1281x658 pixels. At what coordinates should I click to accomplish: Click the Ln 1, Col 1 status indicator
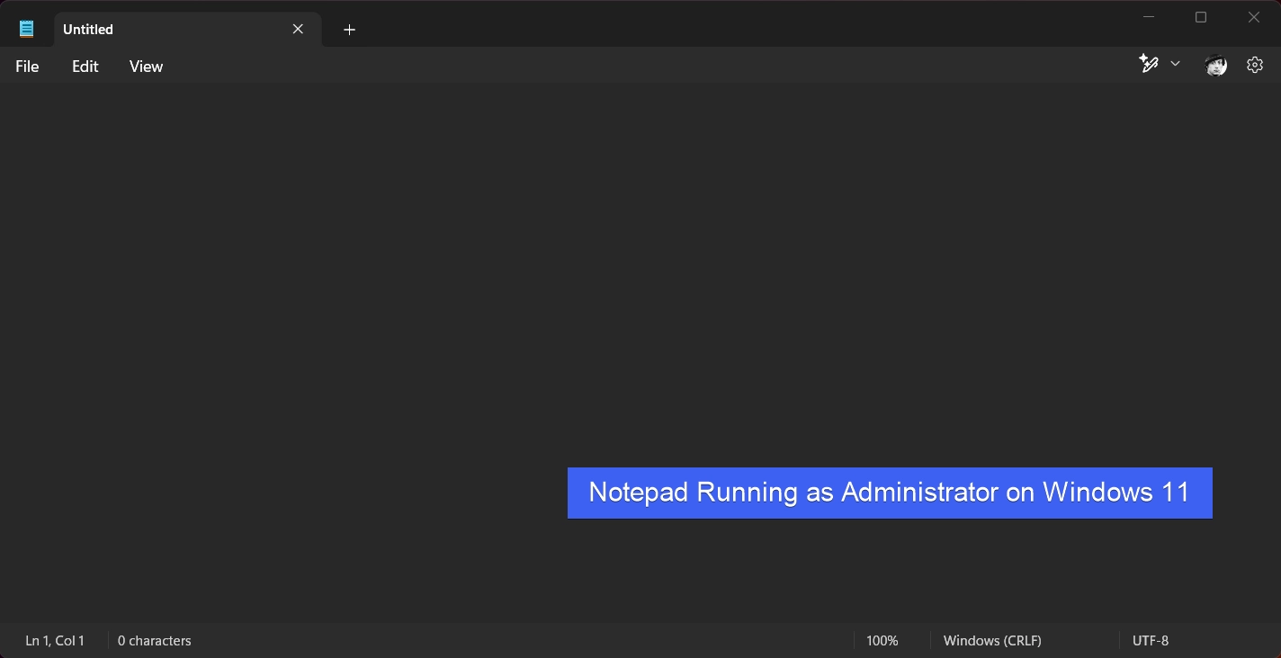pyautogui.click(x=55, y=641)
